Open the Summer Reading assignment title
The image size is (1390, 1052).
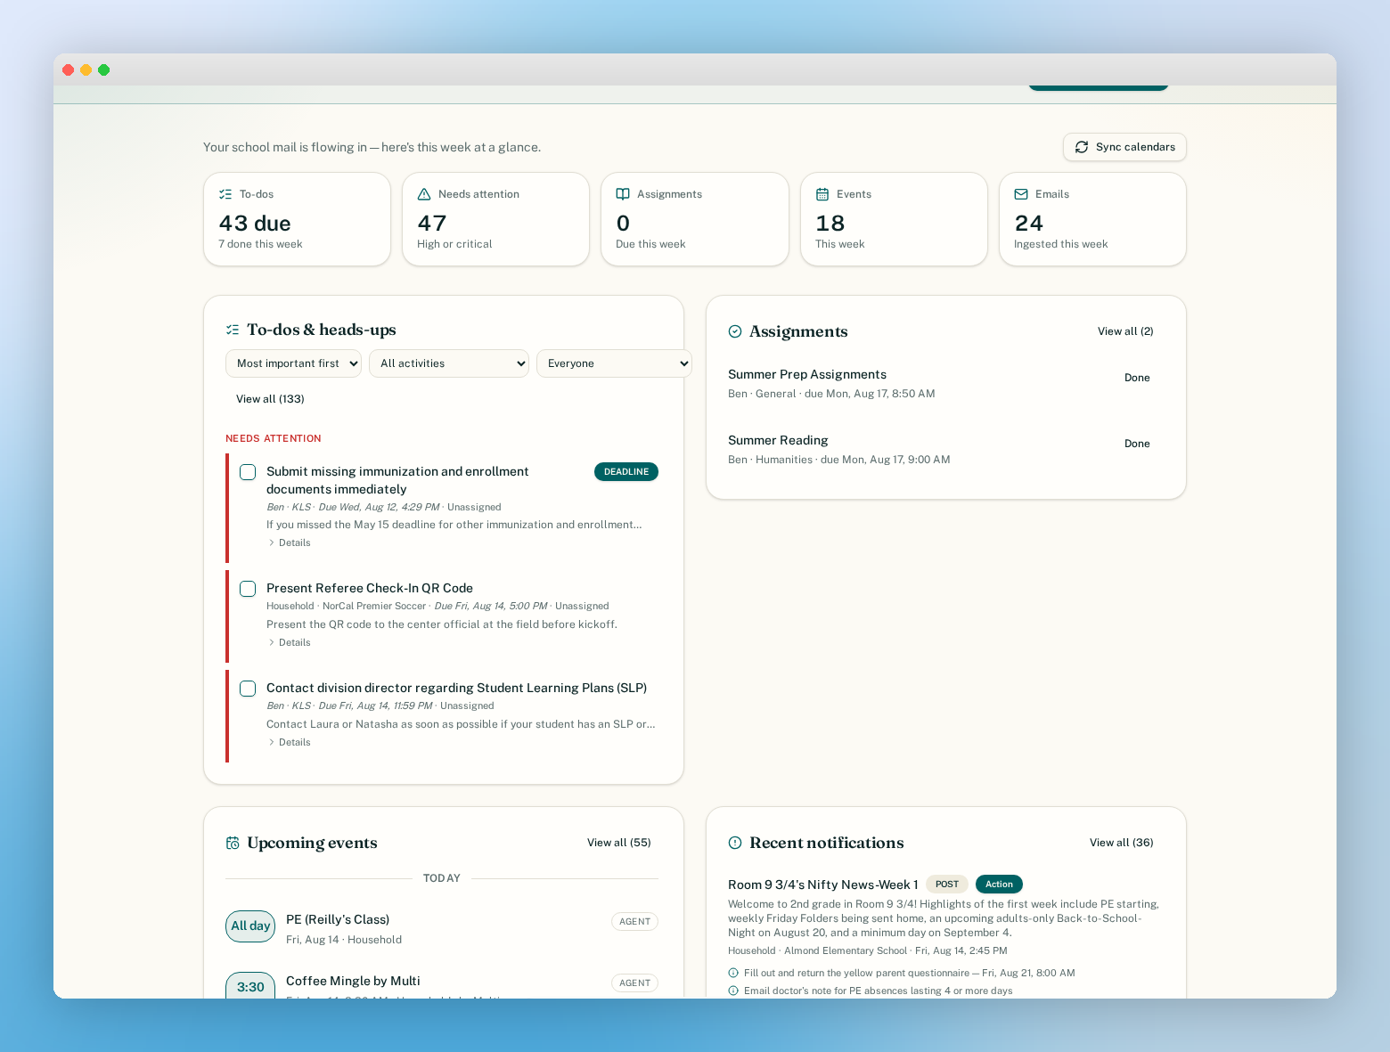pos(778,440)
